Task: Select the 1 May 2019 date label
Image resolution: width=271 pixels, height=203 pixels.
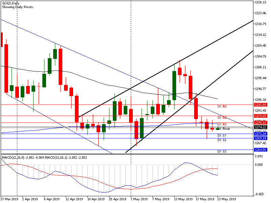Action: [139, 199]
